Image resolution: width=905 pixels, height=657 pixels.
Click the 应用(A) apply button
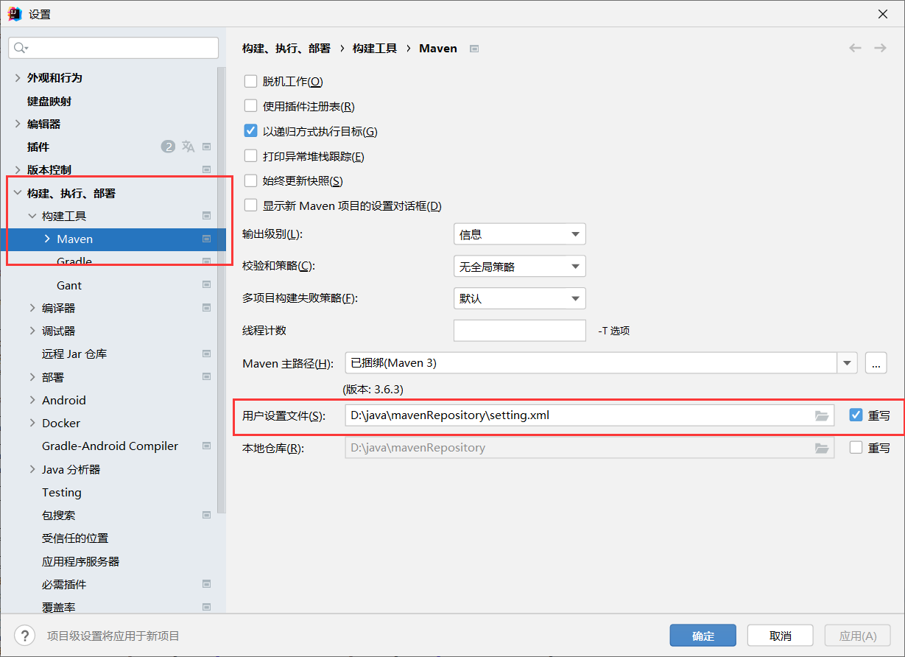click(858, 636)
